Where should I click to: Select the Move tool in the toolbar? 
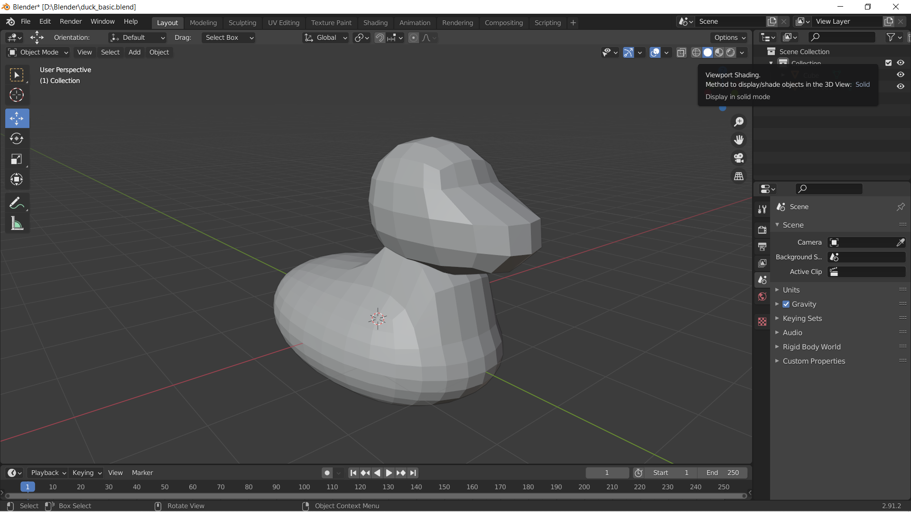pos(17,119)
